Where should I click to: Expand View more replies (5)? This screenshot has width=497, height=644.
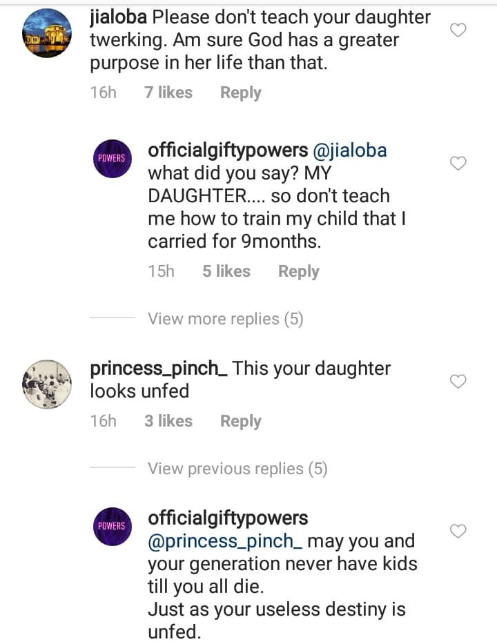[225, 319]
